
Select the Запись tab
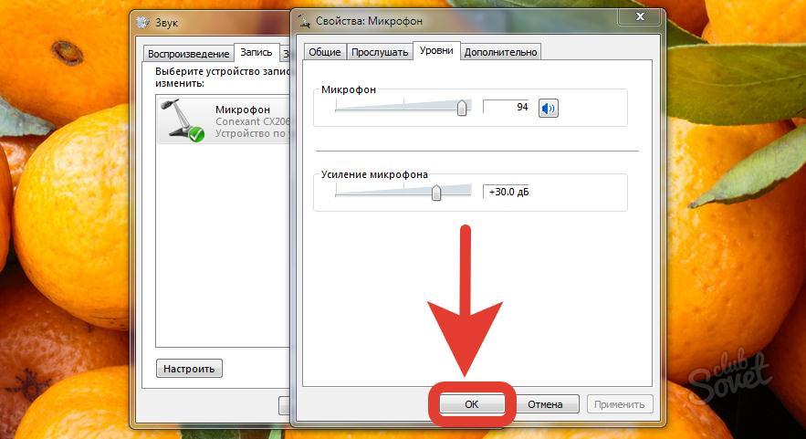pyautogui.click(x=256, y=52)
